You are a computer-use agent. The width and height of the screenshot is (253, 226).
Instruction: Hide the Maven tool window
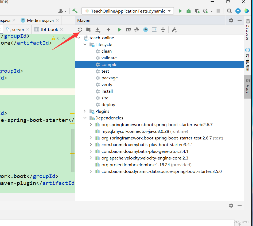240,20
